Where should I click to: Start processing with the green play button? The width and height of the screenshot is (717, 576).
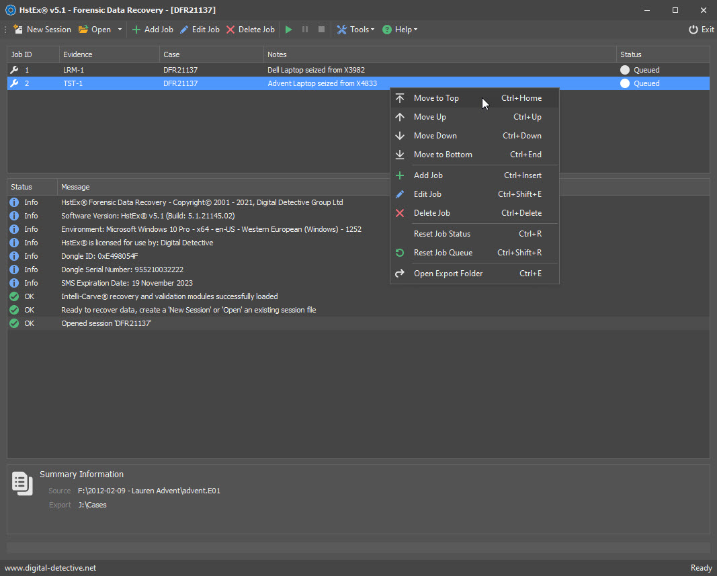coord(288,30)
